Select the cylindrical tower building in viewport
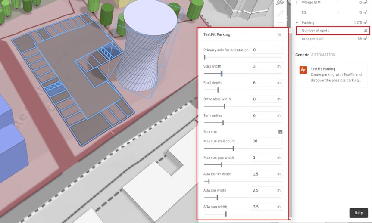This screenshot has height=223, width=372. (x=145, y=47)
